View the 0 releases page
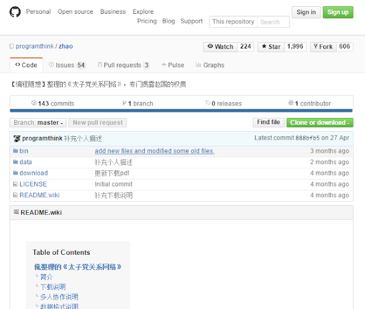The width and height of the screenshot is (365, 309). [224, 103]
